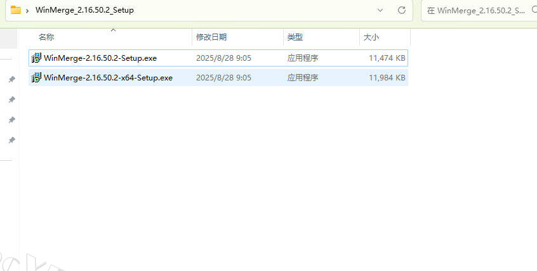The width and height of the screenshot is (537, 271).
Task: Click the first pin icon in navigation pane
Action: pyautogui.click(x=11, y=79)
